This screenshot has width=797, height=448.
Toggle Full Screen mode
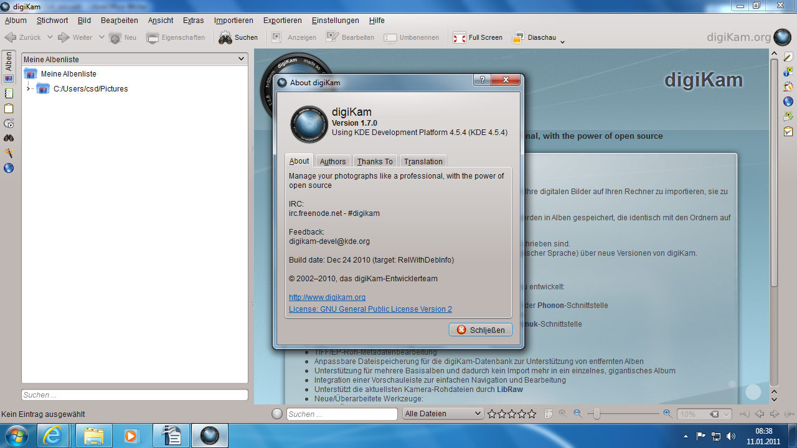pos(478,37)
